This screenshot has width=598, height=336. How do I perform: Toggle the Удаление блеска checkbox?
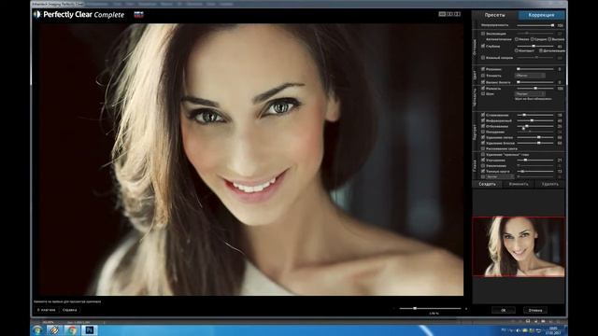point(483,143)
